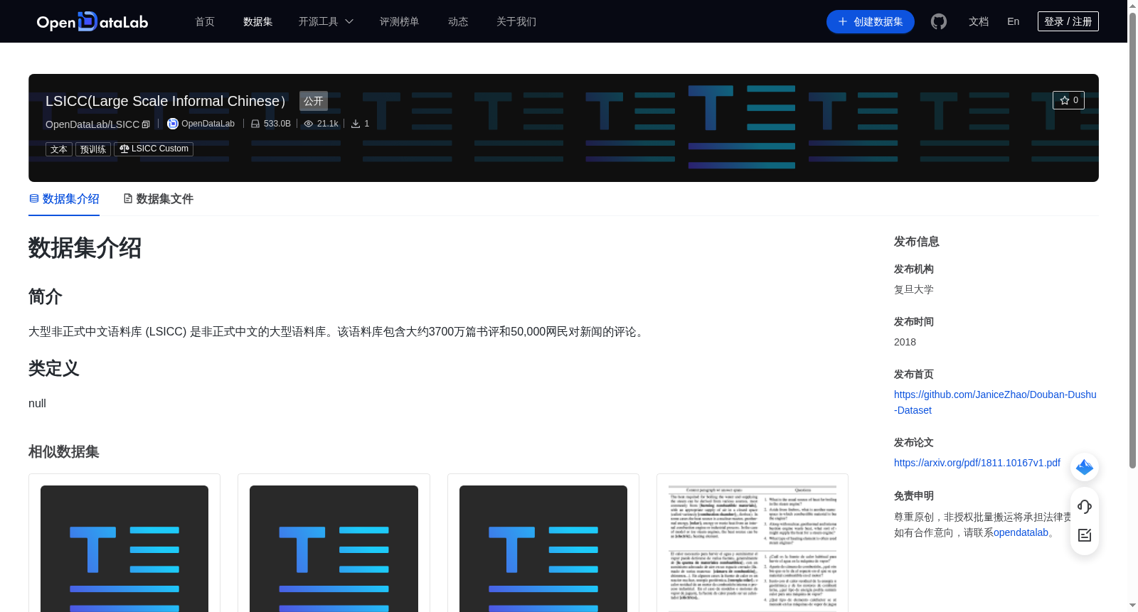Click the views eye icon

[x=309, y=124]
